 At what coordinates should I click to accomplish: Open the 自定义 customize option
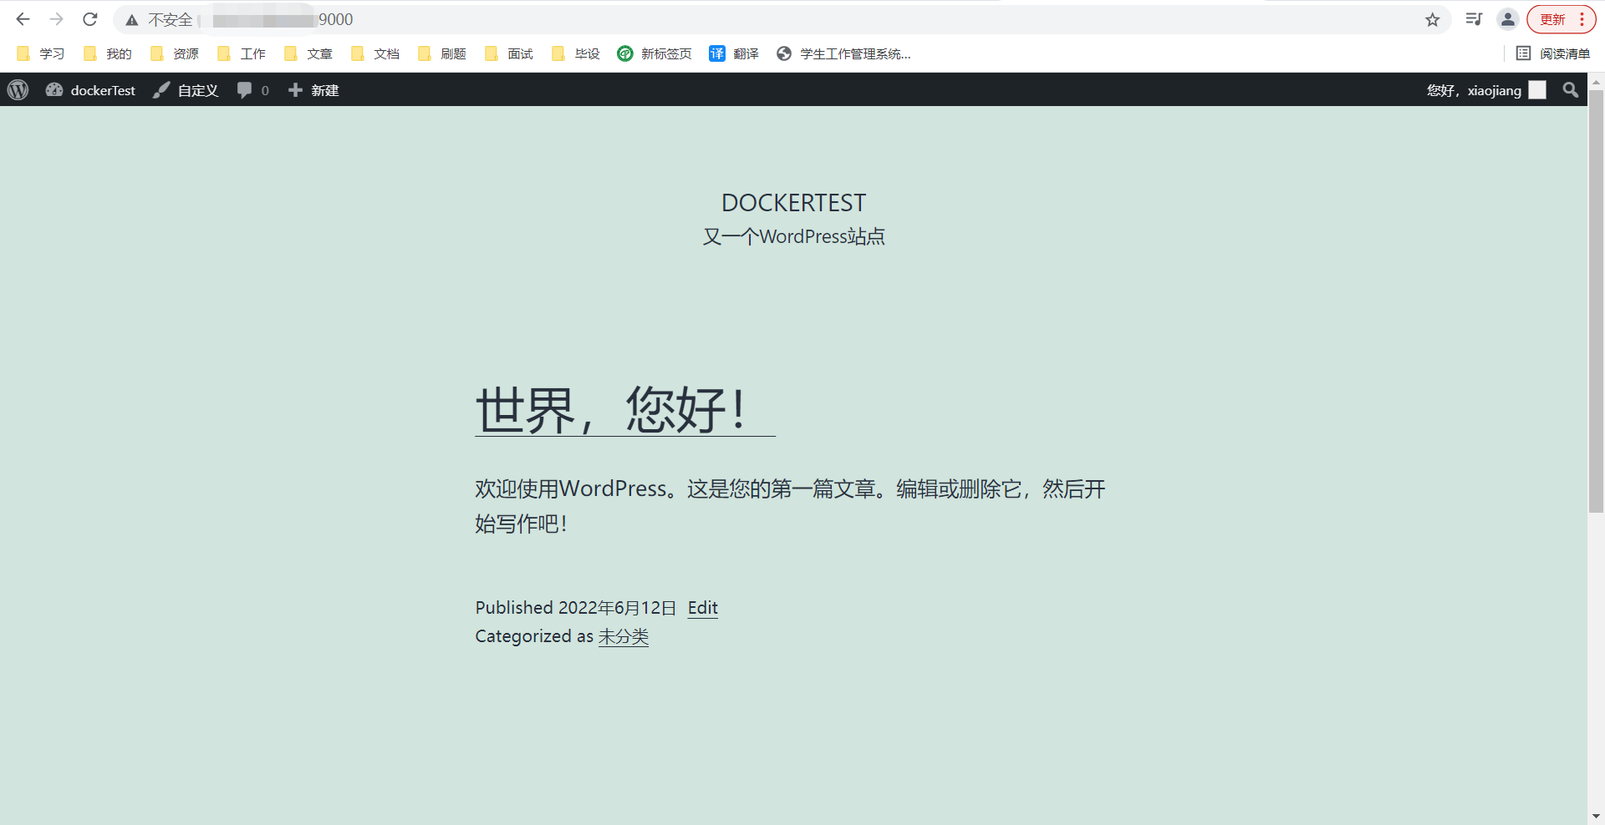click(x=186, y=90)
